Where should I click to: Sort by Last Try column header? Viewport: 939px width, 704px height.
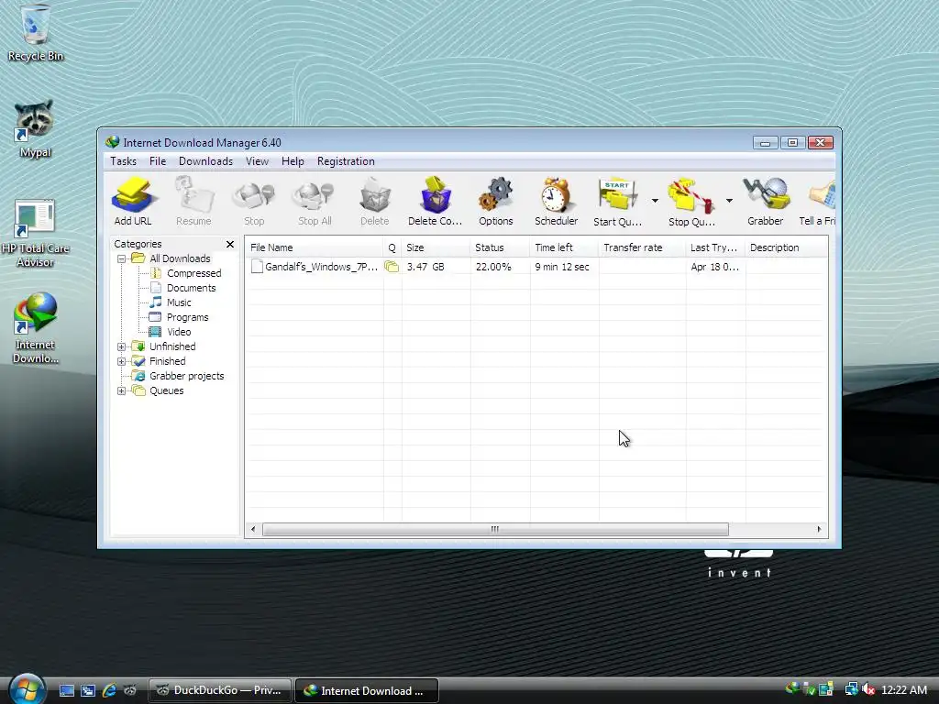click(x=715, y=247)
